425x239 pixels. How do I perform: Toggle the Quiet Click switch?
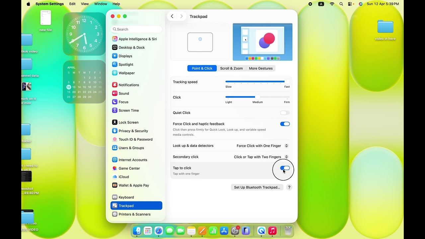pos(285,113)
